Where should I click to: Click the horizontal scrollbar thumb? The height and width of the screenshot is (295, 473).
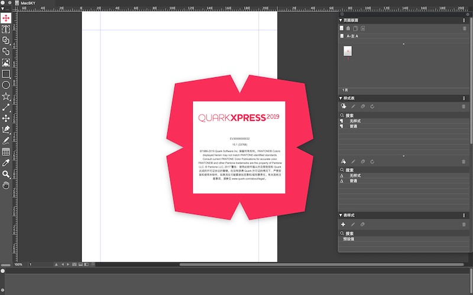[322, 264]
